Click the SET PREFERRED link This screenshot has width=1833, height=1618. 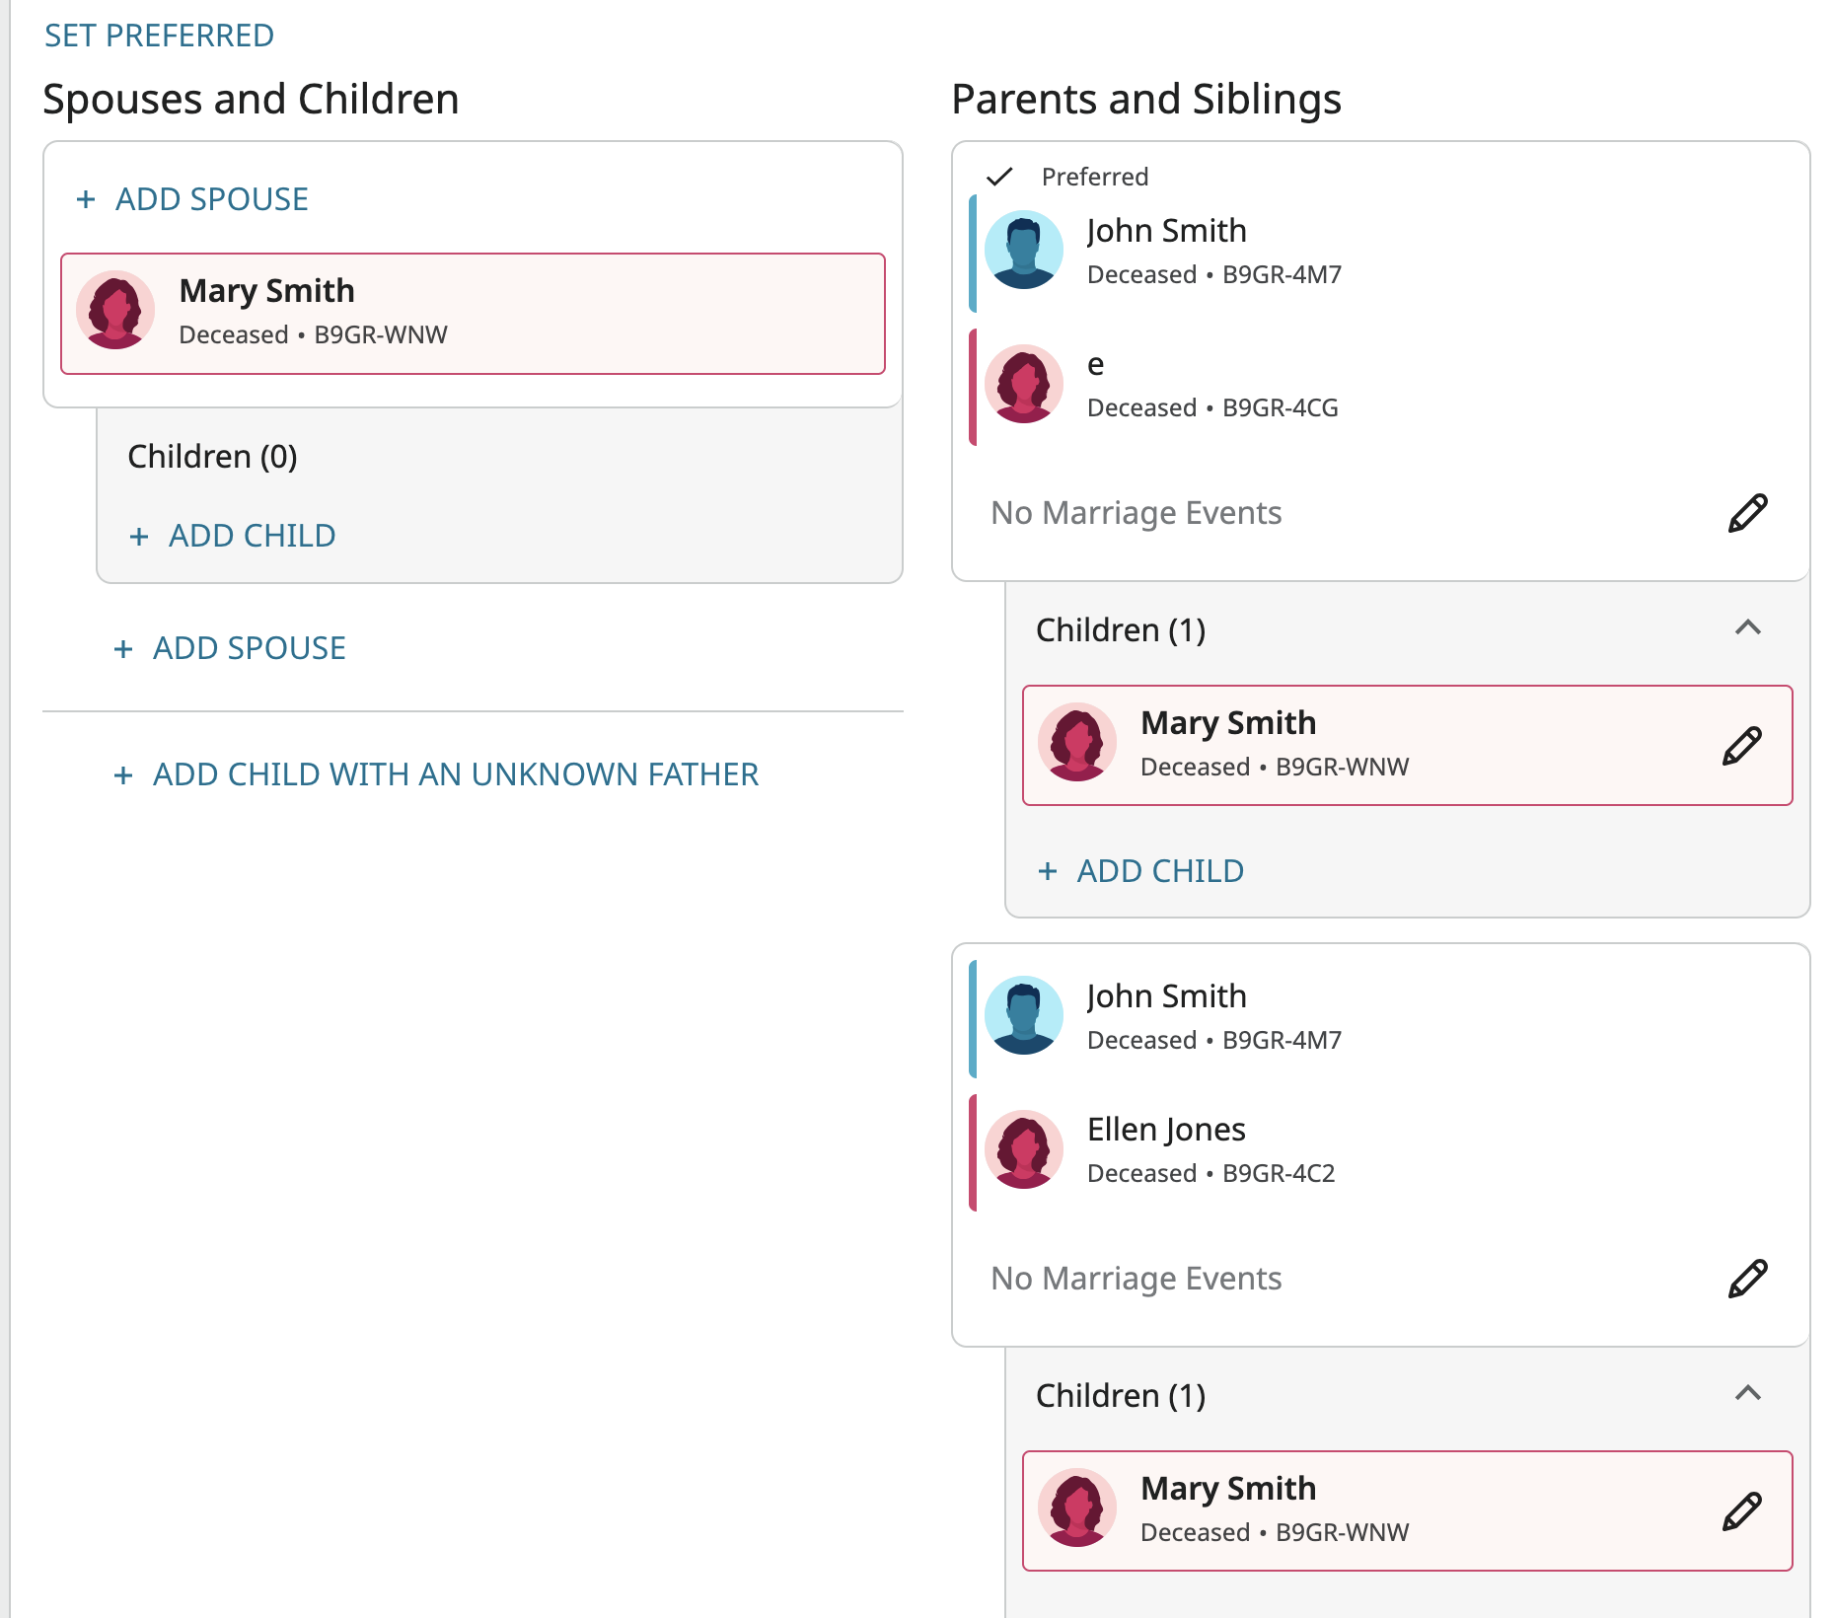[159, 36]
